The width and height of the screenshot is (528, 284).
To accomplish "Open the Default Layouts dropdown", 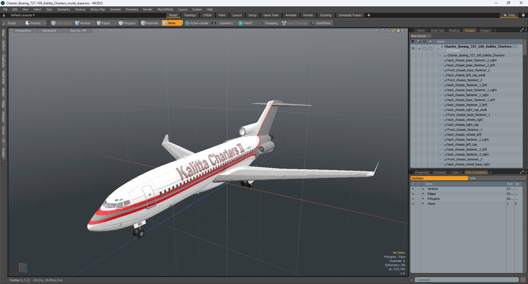I will pyautogui.click(x=23, y=15).
